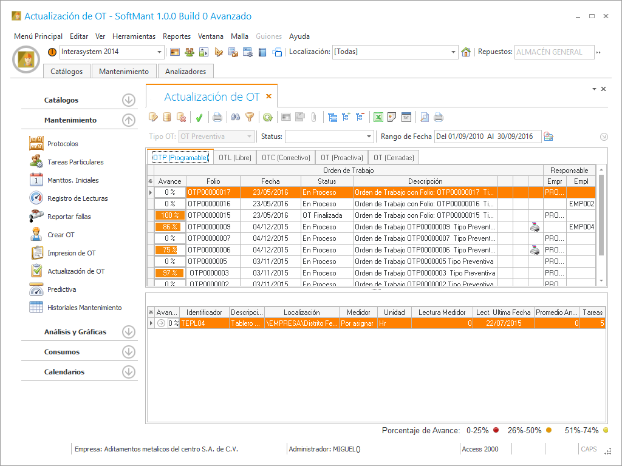Open the Localización dropdown
This screenshot has height=466, width=622.
coord(453,52)
